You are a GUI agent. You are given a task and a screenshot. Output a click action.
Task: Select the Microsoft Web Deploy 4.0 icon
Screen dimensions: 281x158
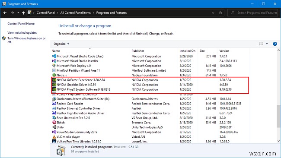pos(54,66)
